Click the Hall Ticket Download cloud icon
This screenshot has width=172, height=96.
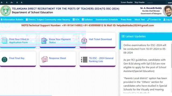click(x=84, y=41)
